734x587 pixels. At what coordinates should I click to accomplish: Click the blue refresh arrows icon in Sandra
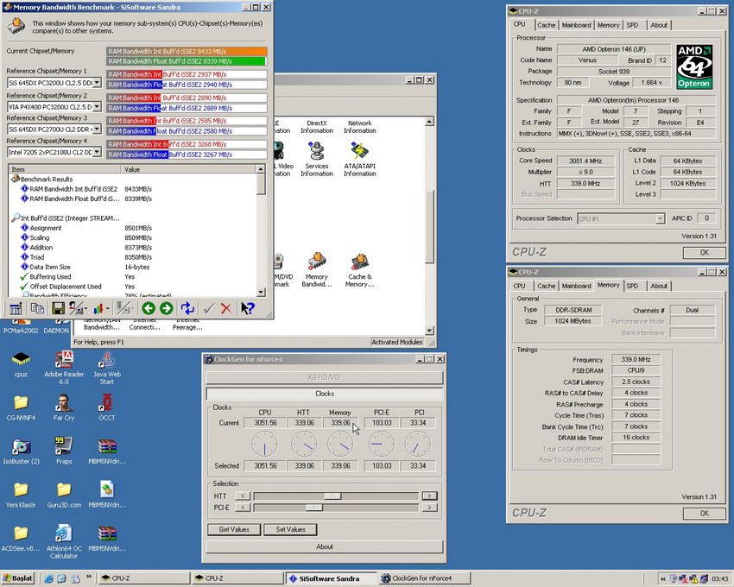pos(187,308)
